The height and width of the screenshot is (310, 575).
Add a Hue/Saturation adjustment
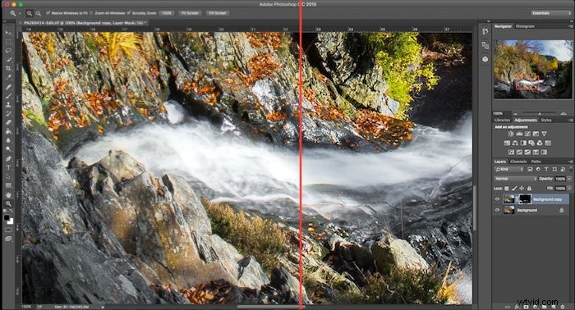point(507,143)
